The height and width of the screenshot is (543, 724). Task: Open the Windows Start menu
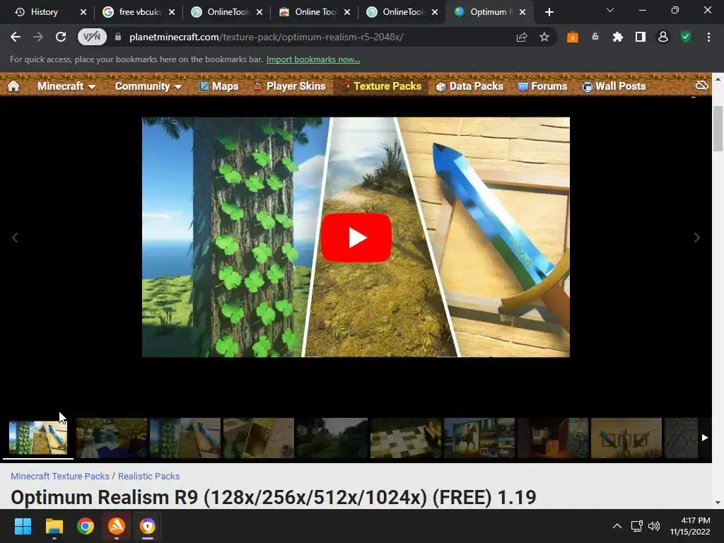[x=23, y=526]
